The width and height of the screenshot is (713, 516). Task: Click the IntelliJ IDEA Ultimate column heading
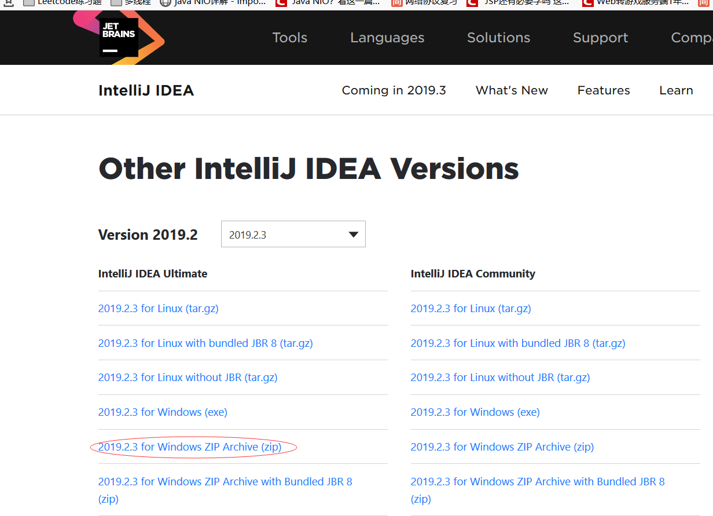(153, 274)
